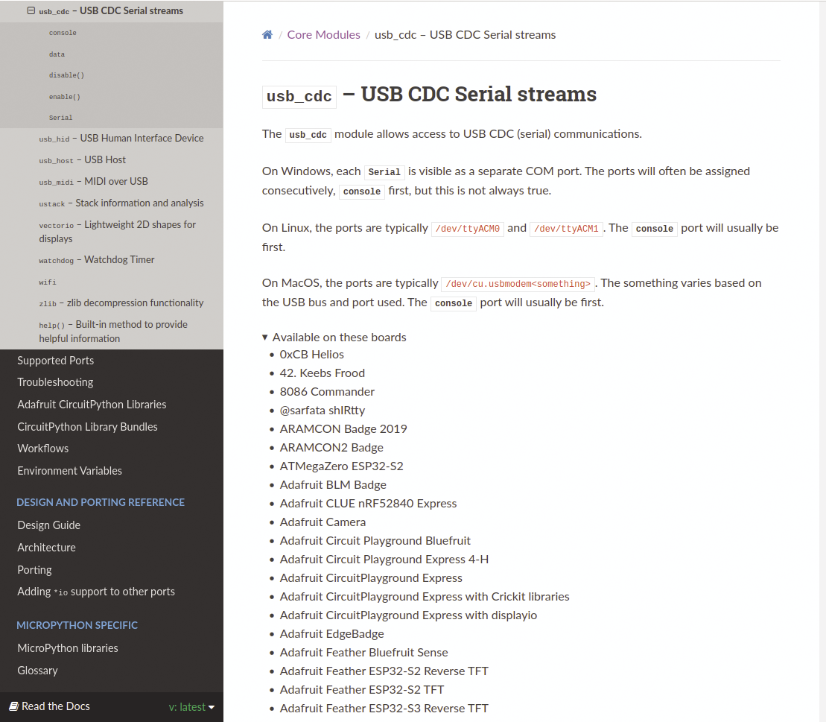Screen dimensions: 826x722
Task: Select '/dev/ttyACM1' code text
Action: [566, 229]
